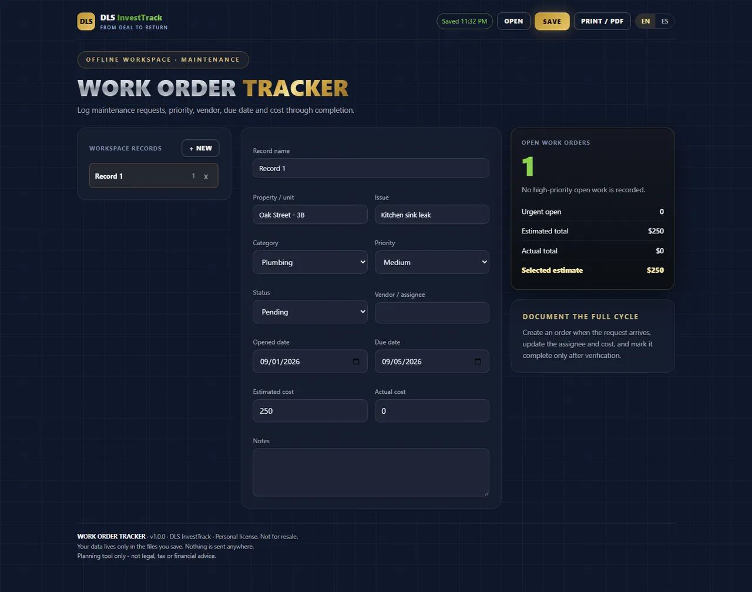Click the PRINT / PDF button
The image size is (752, 592).
click(x=602, y=21)
